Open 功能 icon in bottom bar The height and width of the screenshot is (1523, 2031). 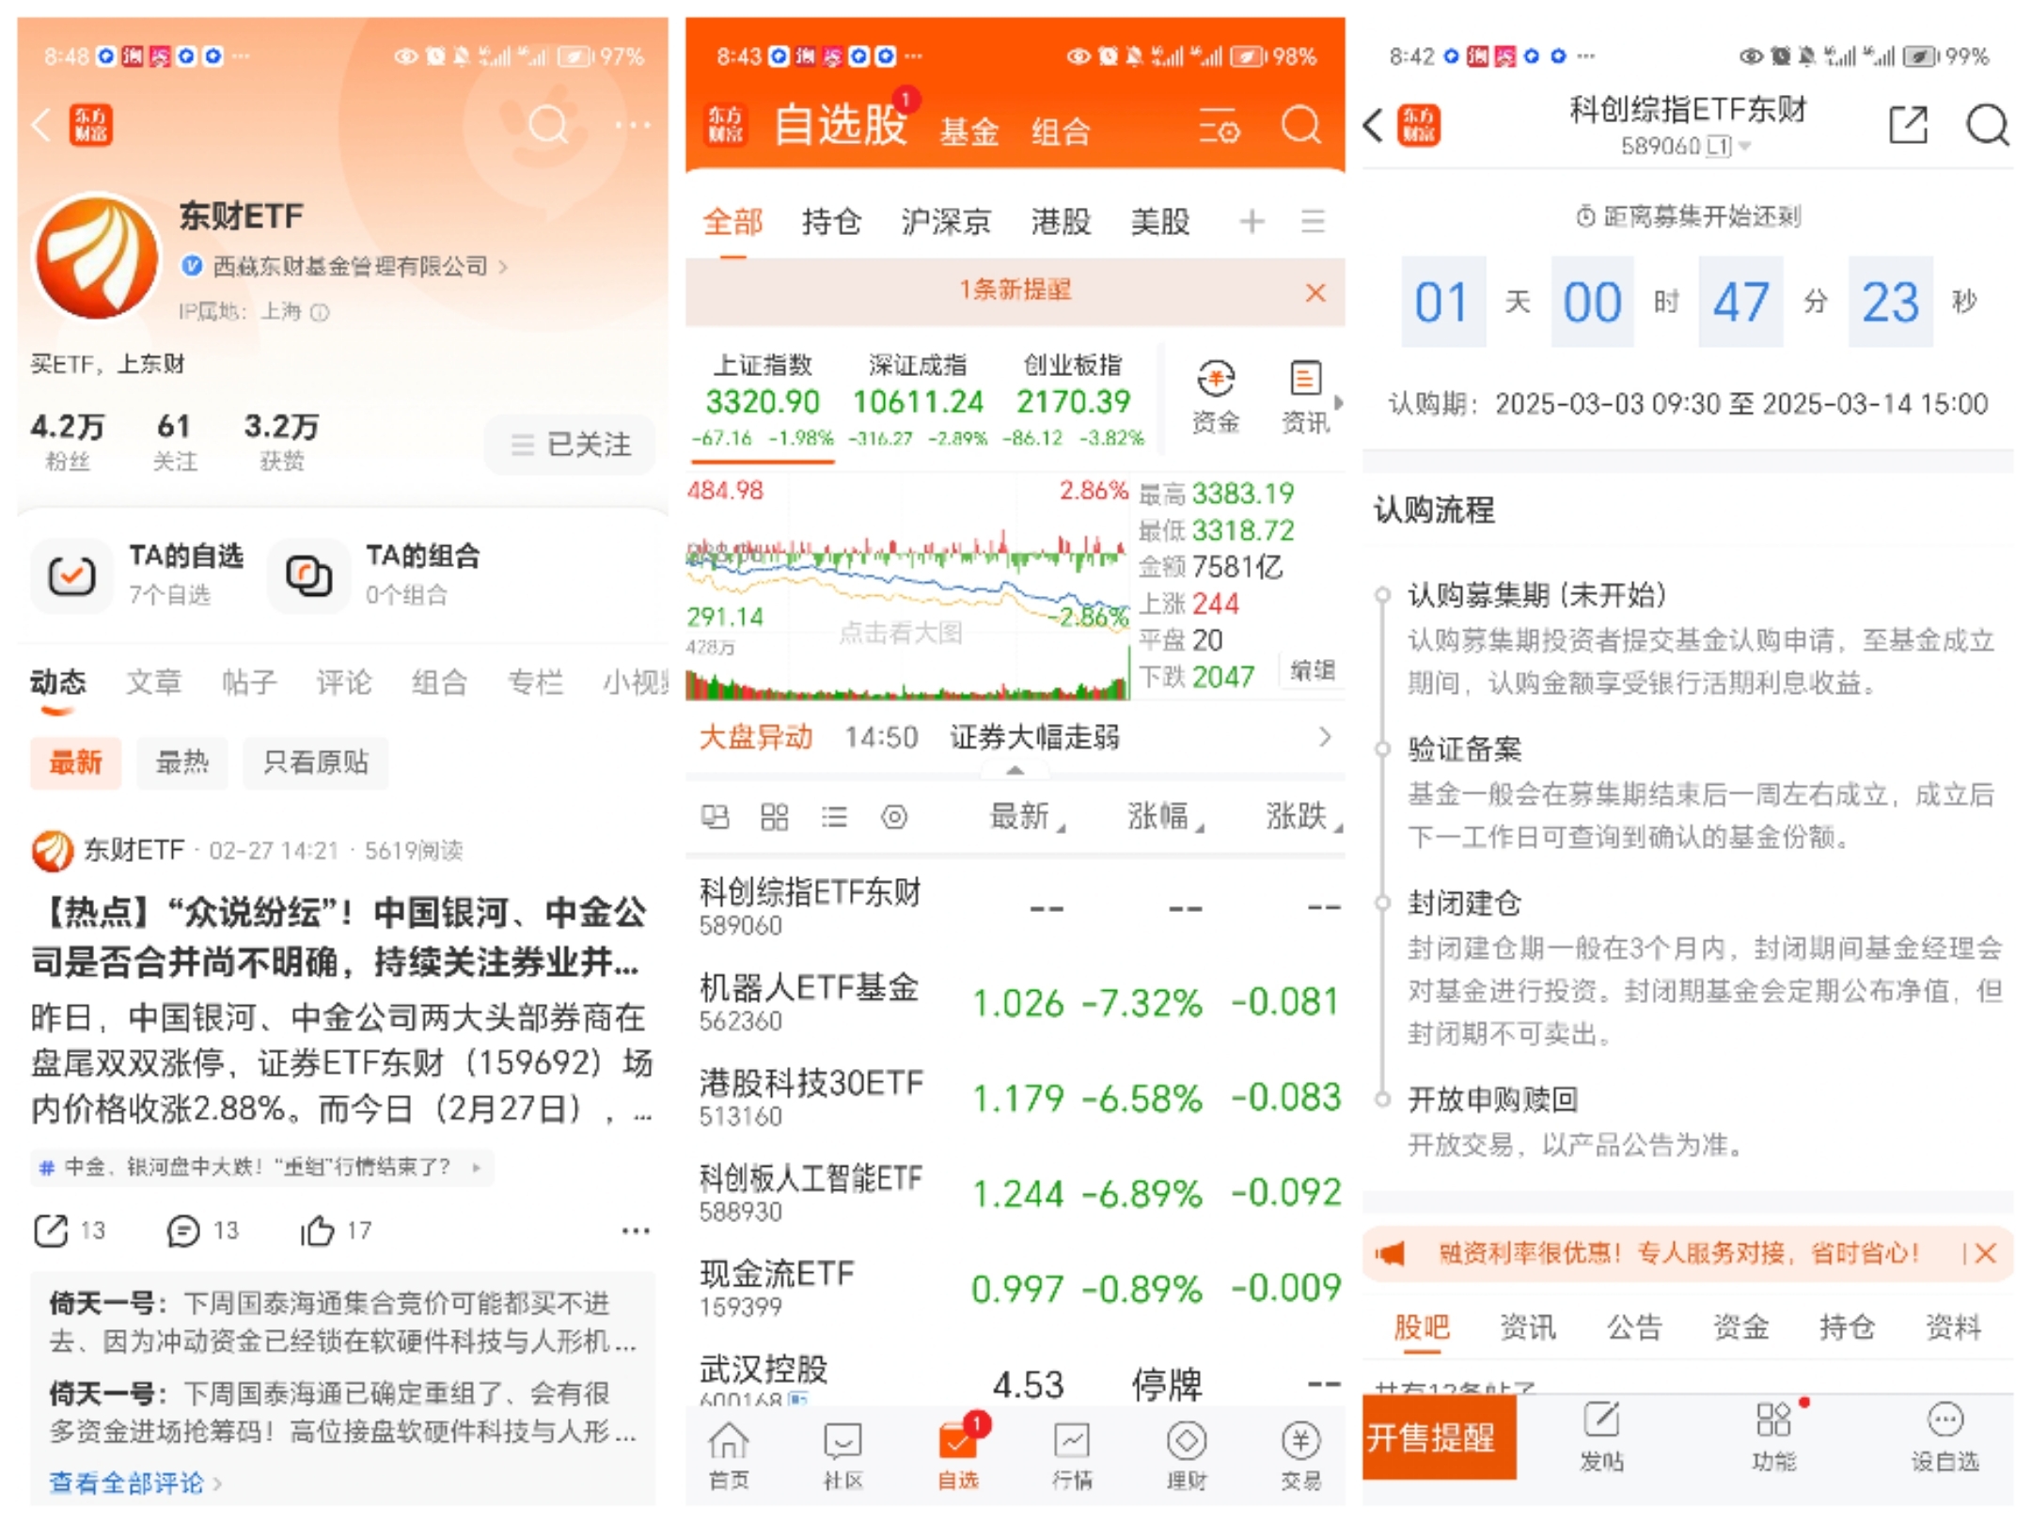[x=1773, y=1437]
